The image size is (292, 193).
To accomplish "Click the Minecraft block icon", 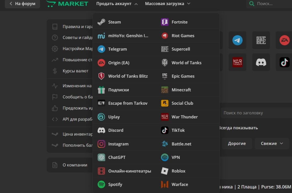I will (165, 90).
